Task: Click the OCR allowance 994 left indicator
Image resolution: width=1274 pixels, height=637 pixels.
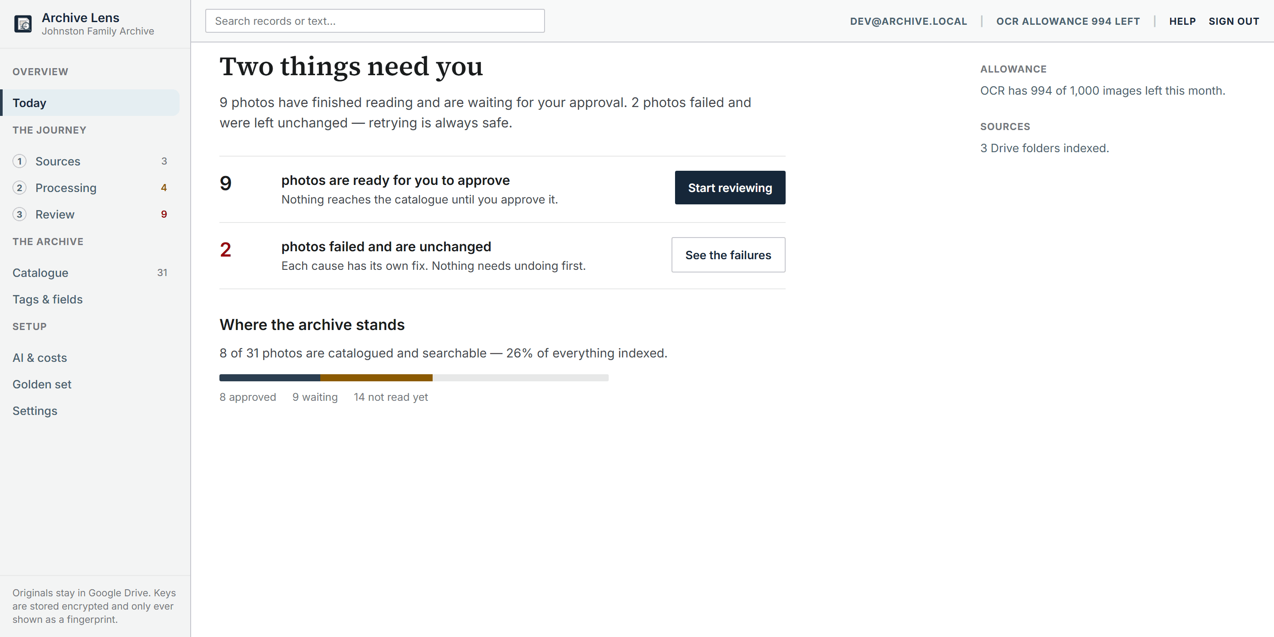Action: click(1068, 21)
